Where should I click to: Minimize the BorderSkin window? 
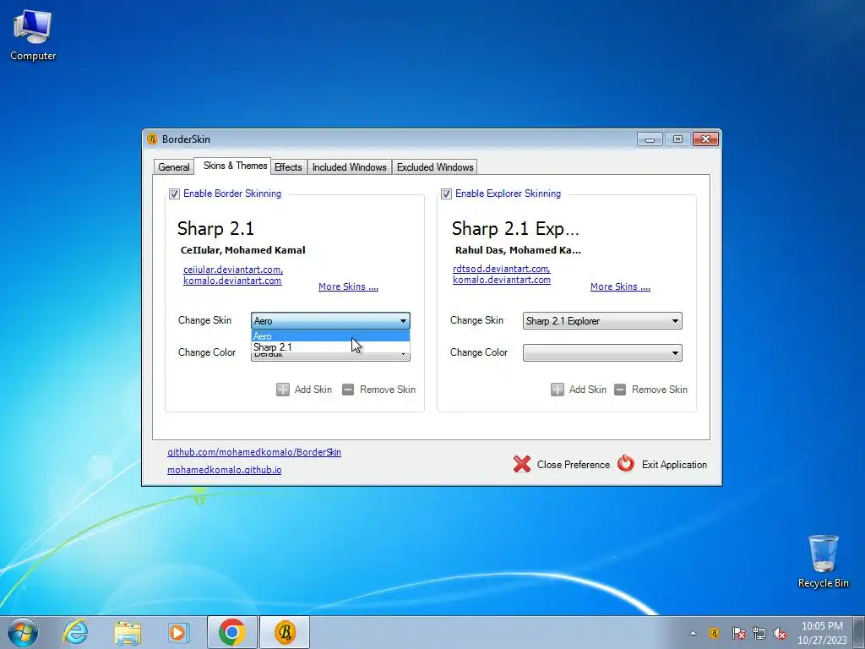point(650,139)
